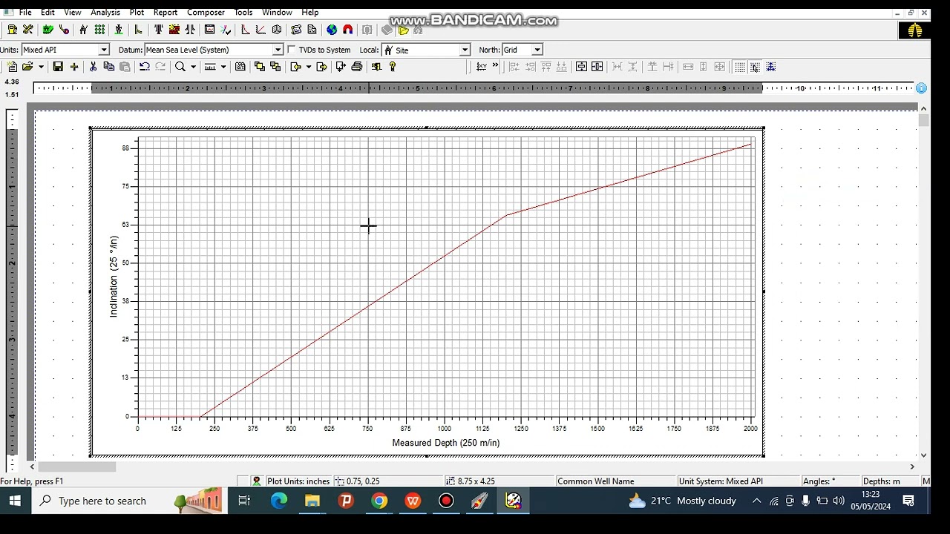
Task: Click the red brick wall icon
Action: point(174,30)
